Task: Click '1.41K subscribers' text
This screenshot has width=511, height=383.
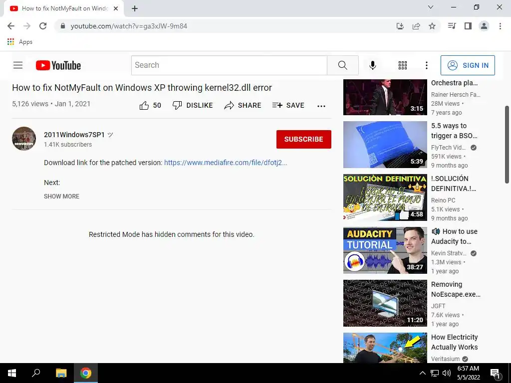Action: pyautogui.click(x=68, y=145)
